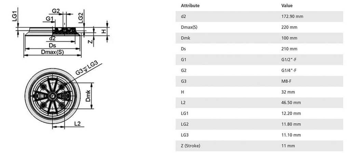The image size is (350, 156).
Task: Click the G1/4"-F thread value
Action: click(288, 70)
